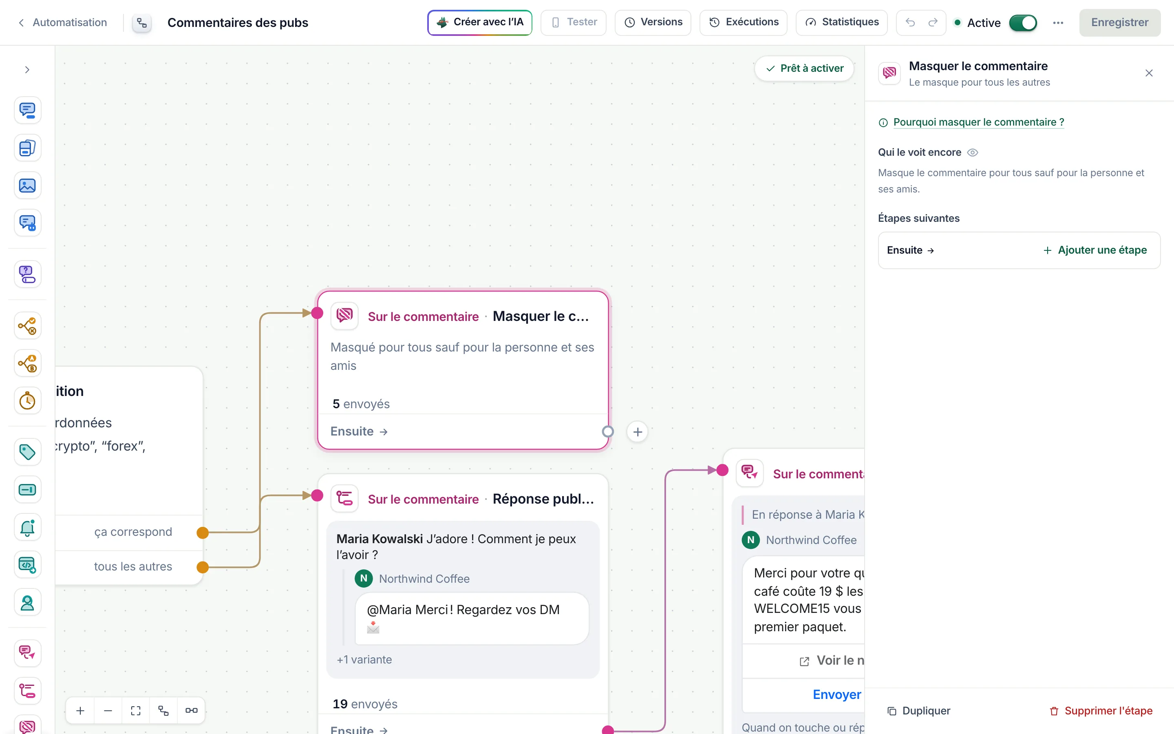Click Créer avec l'IA button

(479, 22)
